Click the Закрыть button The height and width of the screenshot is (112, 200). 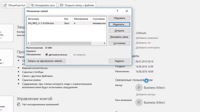(119, 61)
